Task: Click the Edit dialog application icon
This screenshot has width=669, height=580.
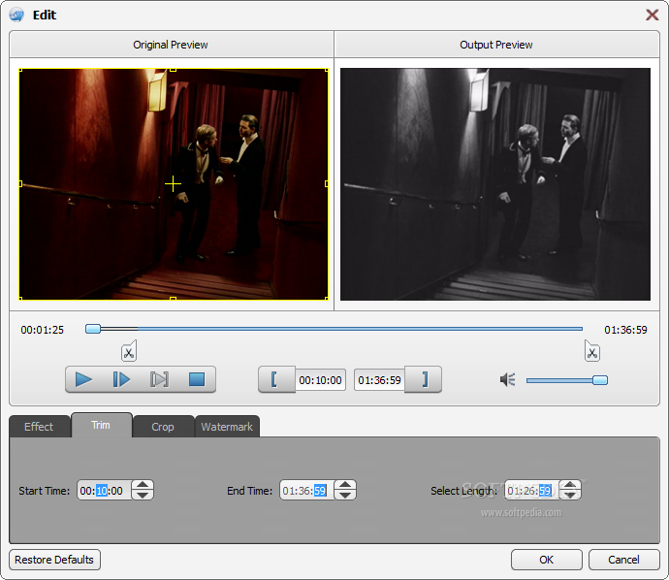Action: [17, 15]
